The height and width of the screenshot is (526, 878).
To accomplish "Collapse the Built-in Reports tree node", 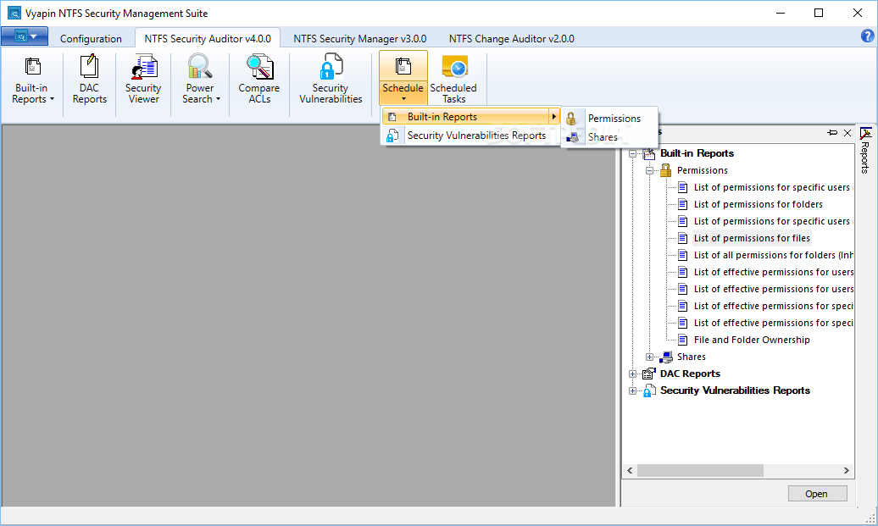I will coord(632,153).
